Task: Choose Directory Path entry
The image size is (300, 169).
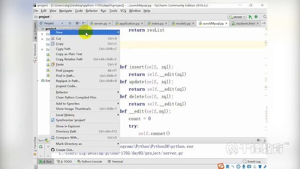Action: 85,131
